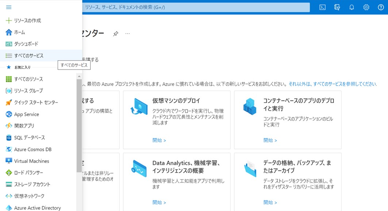Click the すべてのサービス list icon

point(9,55)
